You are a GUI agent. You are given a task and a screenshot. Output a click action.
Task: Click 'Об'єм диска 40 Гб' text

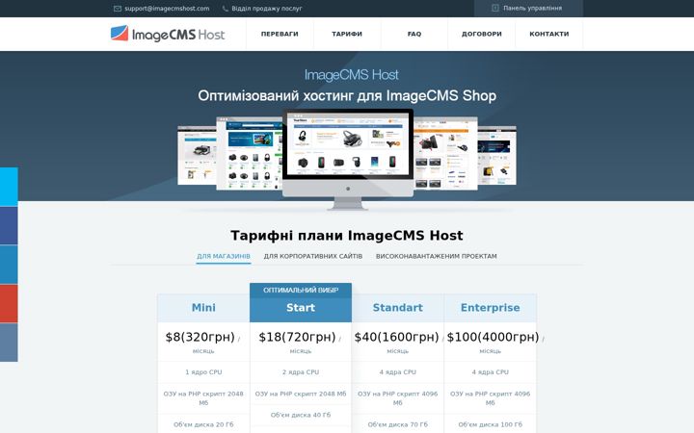point(301,415)
